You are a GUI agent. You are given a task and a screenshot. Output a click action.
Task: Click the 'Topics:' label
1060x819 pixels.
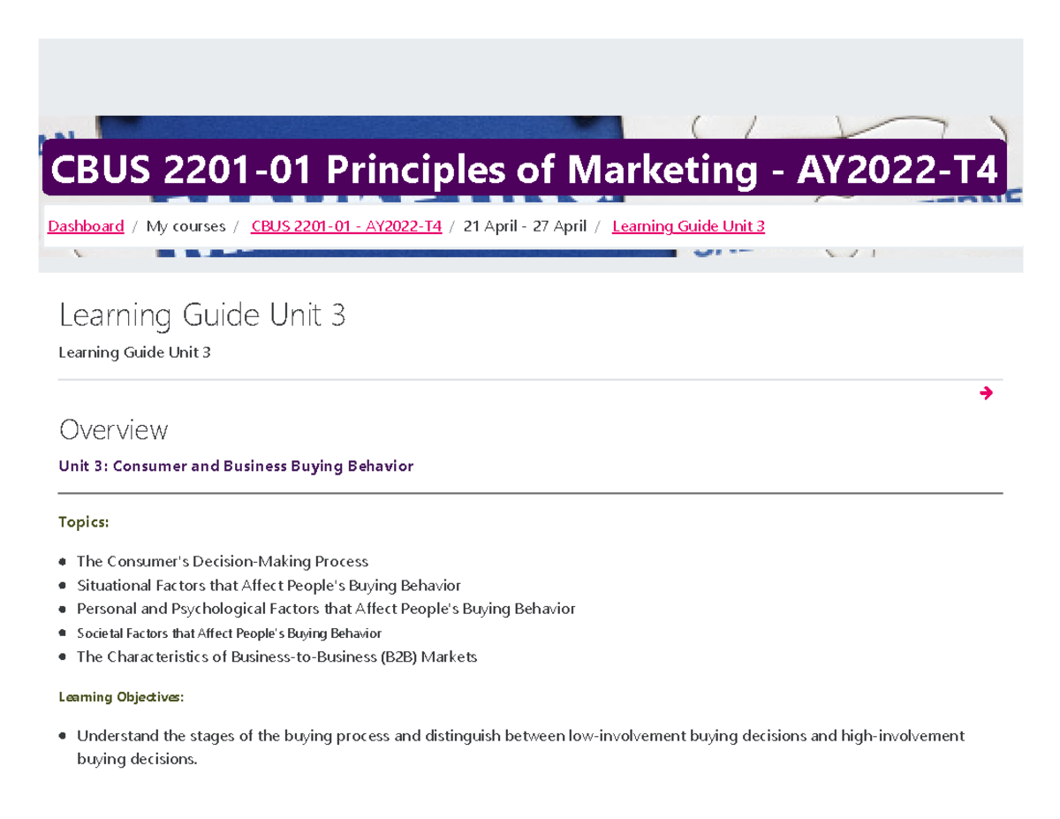[x=84, y=522]
